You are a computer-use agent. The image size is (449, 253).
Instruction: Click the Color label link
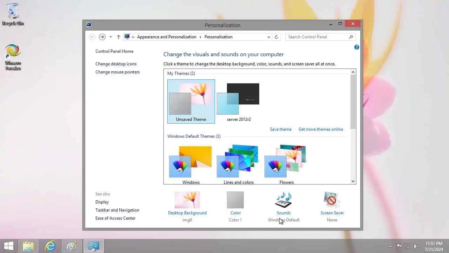(235, 213)
